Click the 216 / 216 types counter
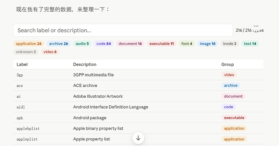This screenshot has width=279, height=146. point(249,31)
